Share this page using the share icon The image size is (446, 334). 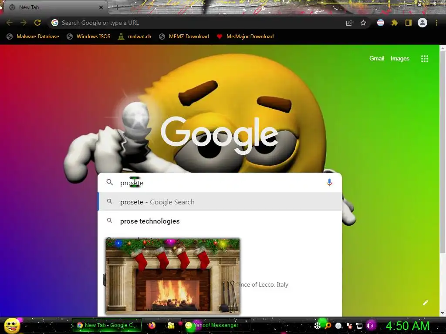click(x=349, y=23)
